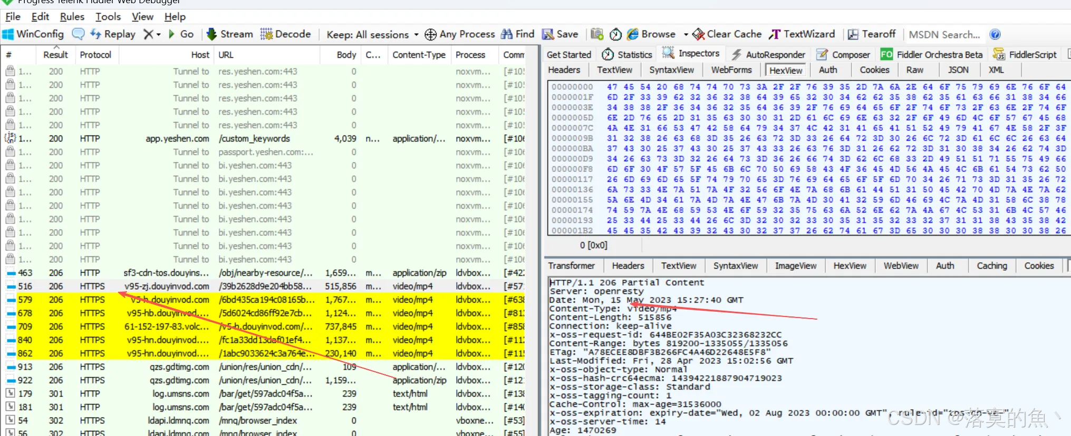The height and width of the screenshot is (436, 1071).
Task: Switch to the Get Started tab
Action: point(569,54)
